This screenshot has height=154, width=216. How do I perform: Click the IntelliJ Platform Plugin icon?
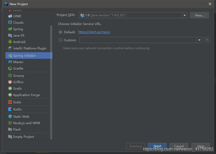pos(10,48)
